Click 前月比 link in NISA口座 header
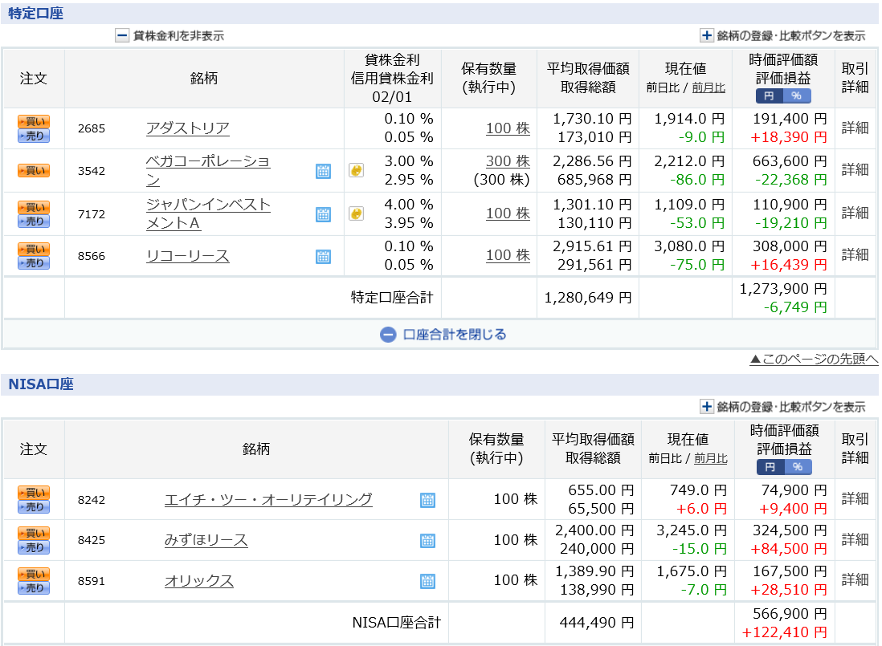 (x=711, y=458)
